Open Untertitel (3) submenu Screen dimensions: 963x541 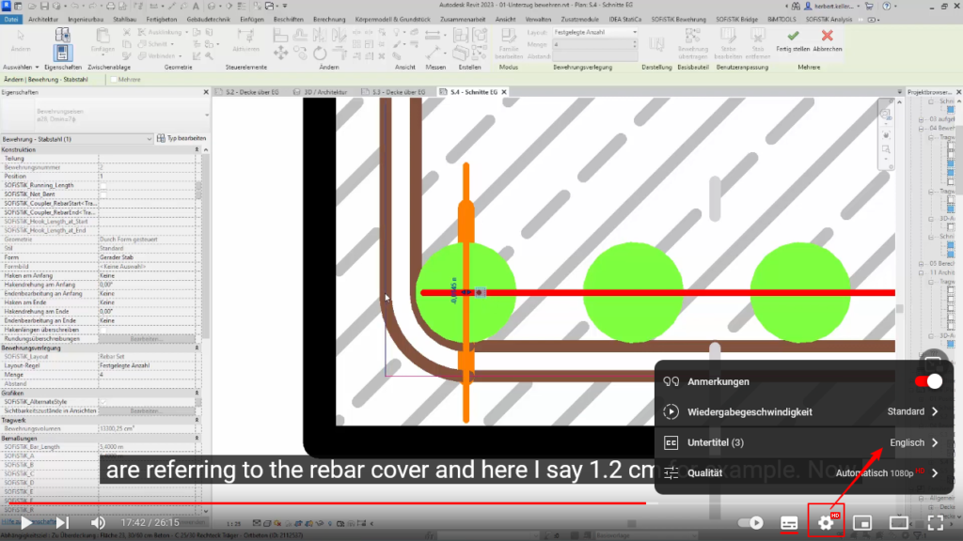tap(803, 442)
